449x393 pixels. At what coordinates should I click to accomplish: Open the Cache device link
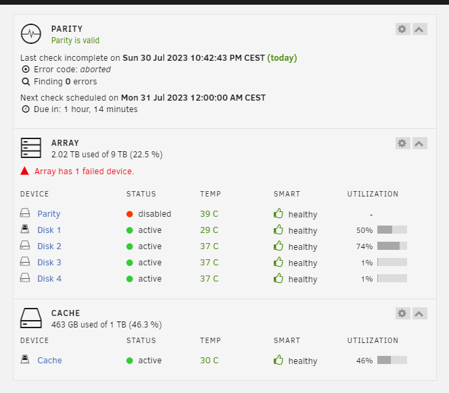pos(49,361)
